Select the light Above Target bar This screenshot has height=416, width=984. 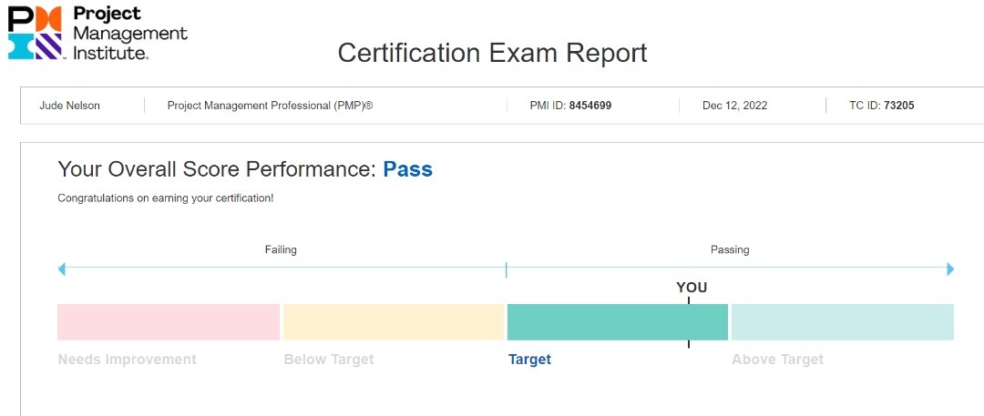tap(843, 322)
